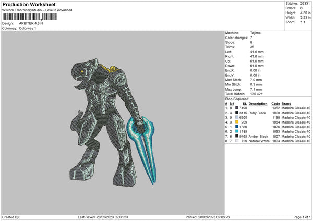Screen dimensions: 313x221
Task: Click the purple-gray swatch in stop row 1
Action: click(x=237, y=108)
